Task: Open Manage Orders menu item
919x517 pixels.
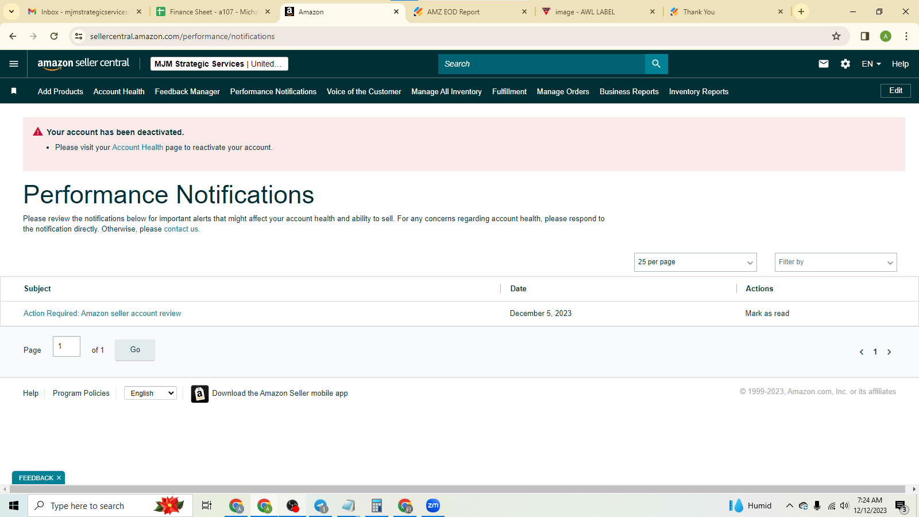Action: [x=563, y=91]
